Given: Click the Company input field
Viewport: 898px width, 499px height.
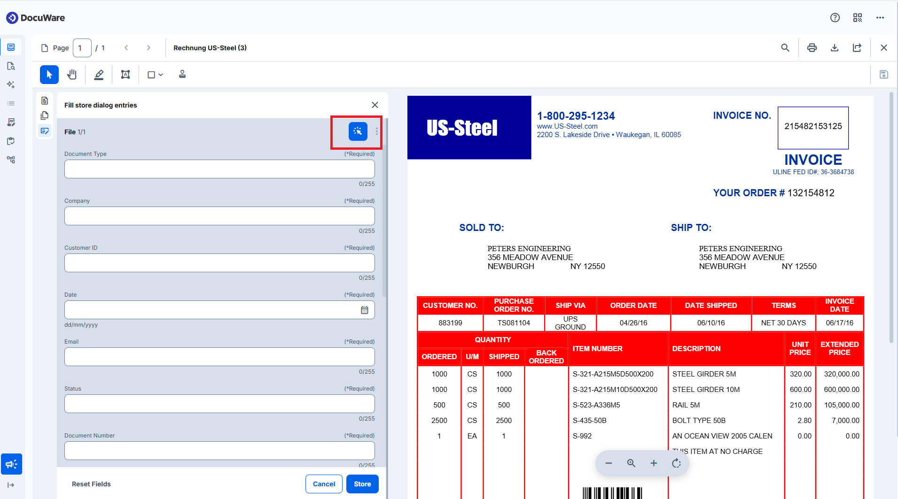Looking at the screenshot, I should (219, 216).
